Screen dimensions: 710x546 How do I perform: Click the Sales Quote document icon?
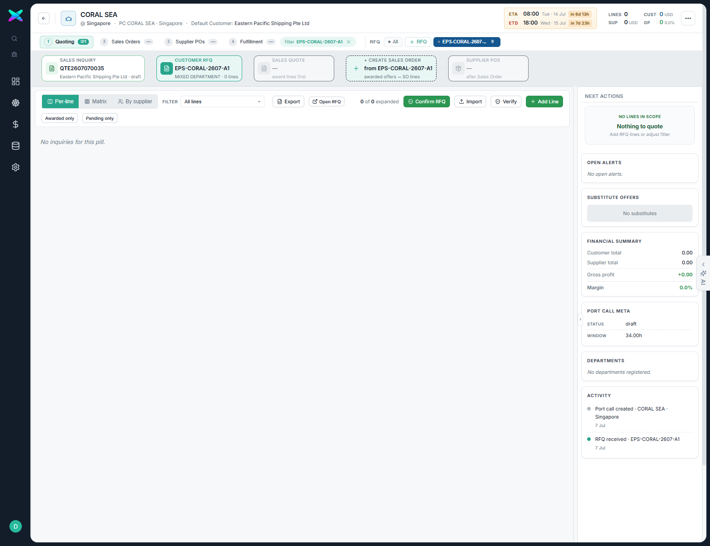(264, 68)
